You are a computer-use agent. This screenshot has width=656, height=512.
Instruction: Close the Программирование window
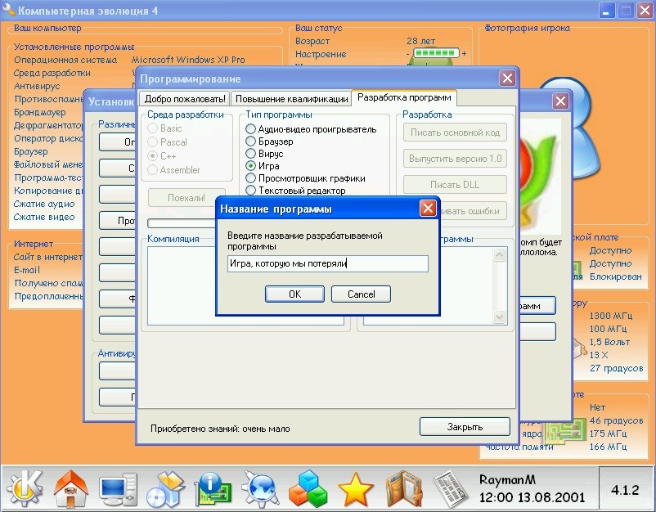tap(507, 79)
